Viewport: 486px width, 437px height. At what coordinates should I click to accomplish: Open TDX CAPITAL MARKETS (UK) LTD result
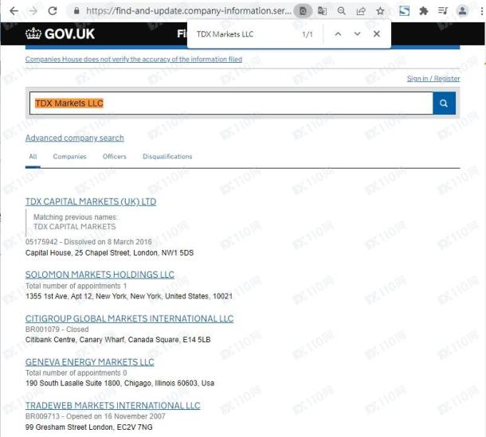tap(91, 201)
